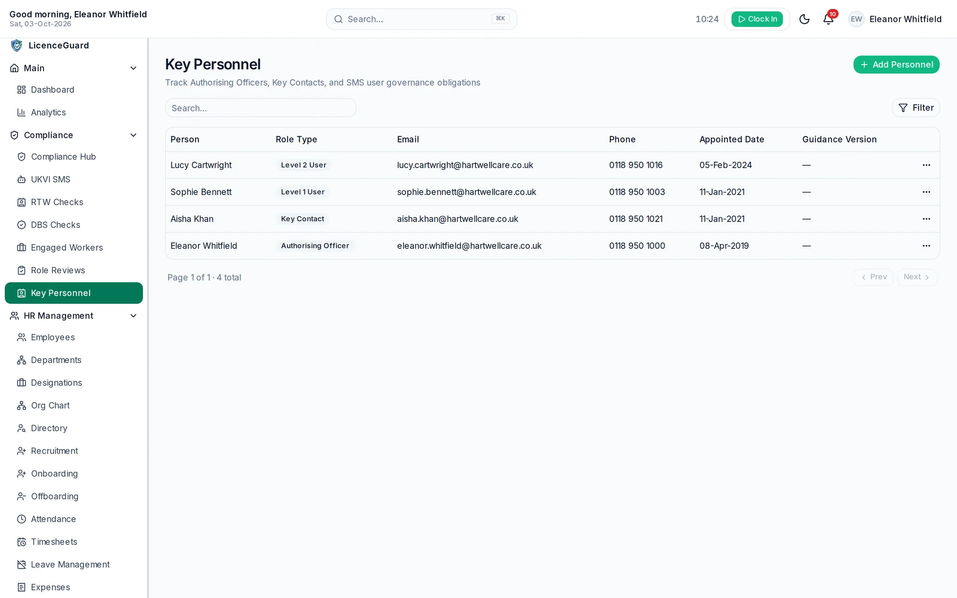Screen dimensions: 957x598
Task: Go to RTW Checks
Action: 74,202
